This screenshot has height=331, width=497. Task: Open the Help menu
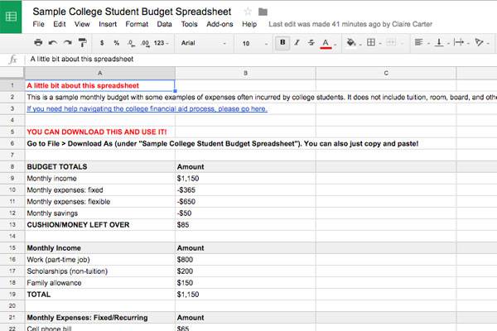point(249,24)
